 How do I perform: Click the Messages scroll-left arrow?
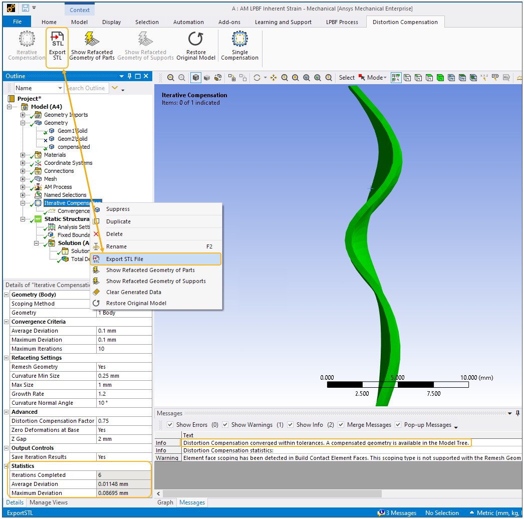158,493
